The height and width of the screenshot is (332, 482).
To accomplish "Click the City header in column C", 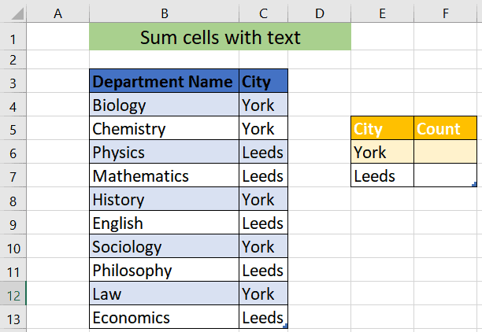I will point(263,81).
